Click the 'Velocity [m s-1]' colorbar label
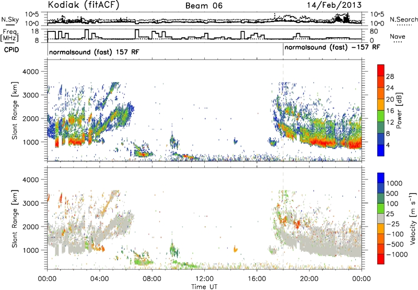 413,218
